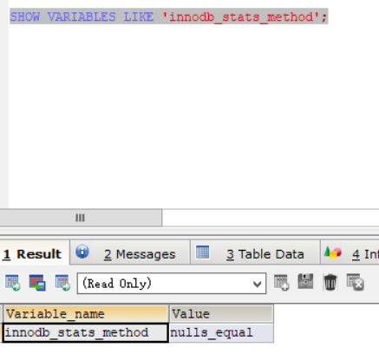Click the first grid export icon in result toolbar

tap(13, 282)
